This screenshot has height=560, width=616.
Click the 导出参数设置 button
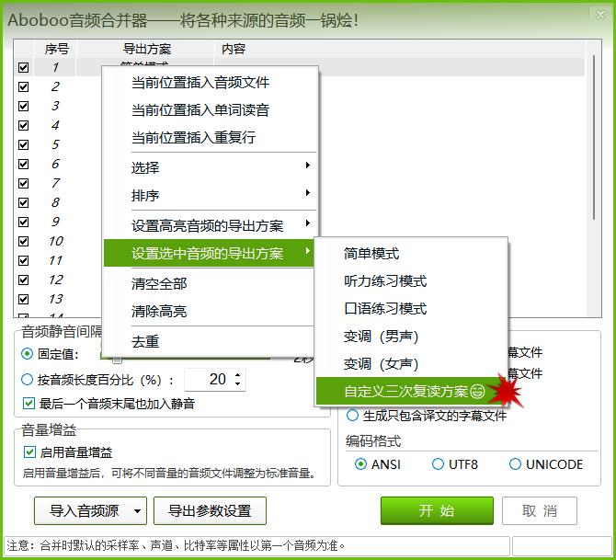210,511
